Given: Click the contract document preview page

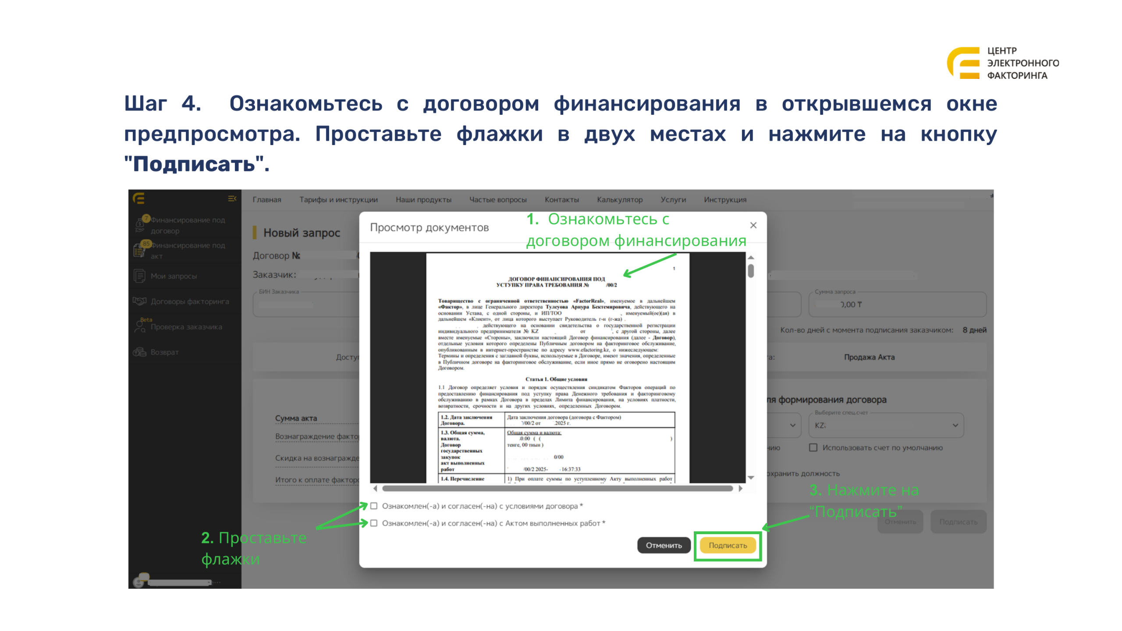Looking at the screenshot, I should point(557,368).
